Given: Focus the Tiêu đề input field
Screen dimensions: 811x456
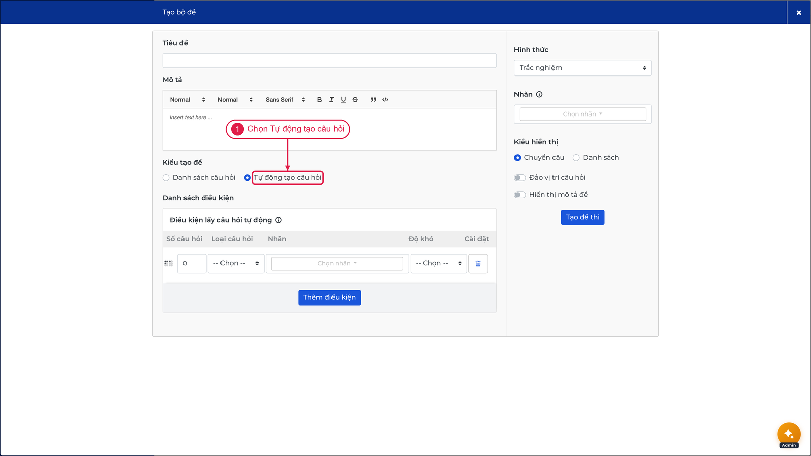Looking at the screenshot, I should [x=329, y=61].
